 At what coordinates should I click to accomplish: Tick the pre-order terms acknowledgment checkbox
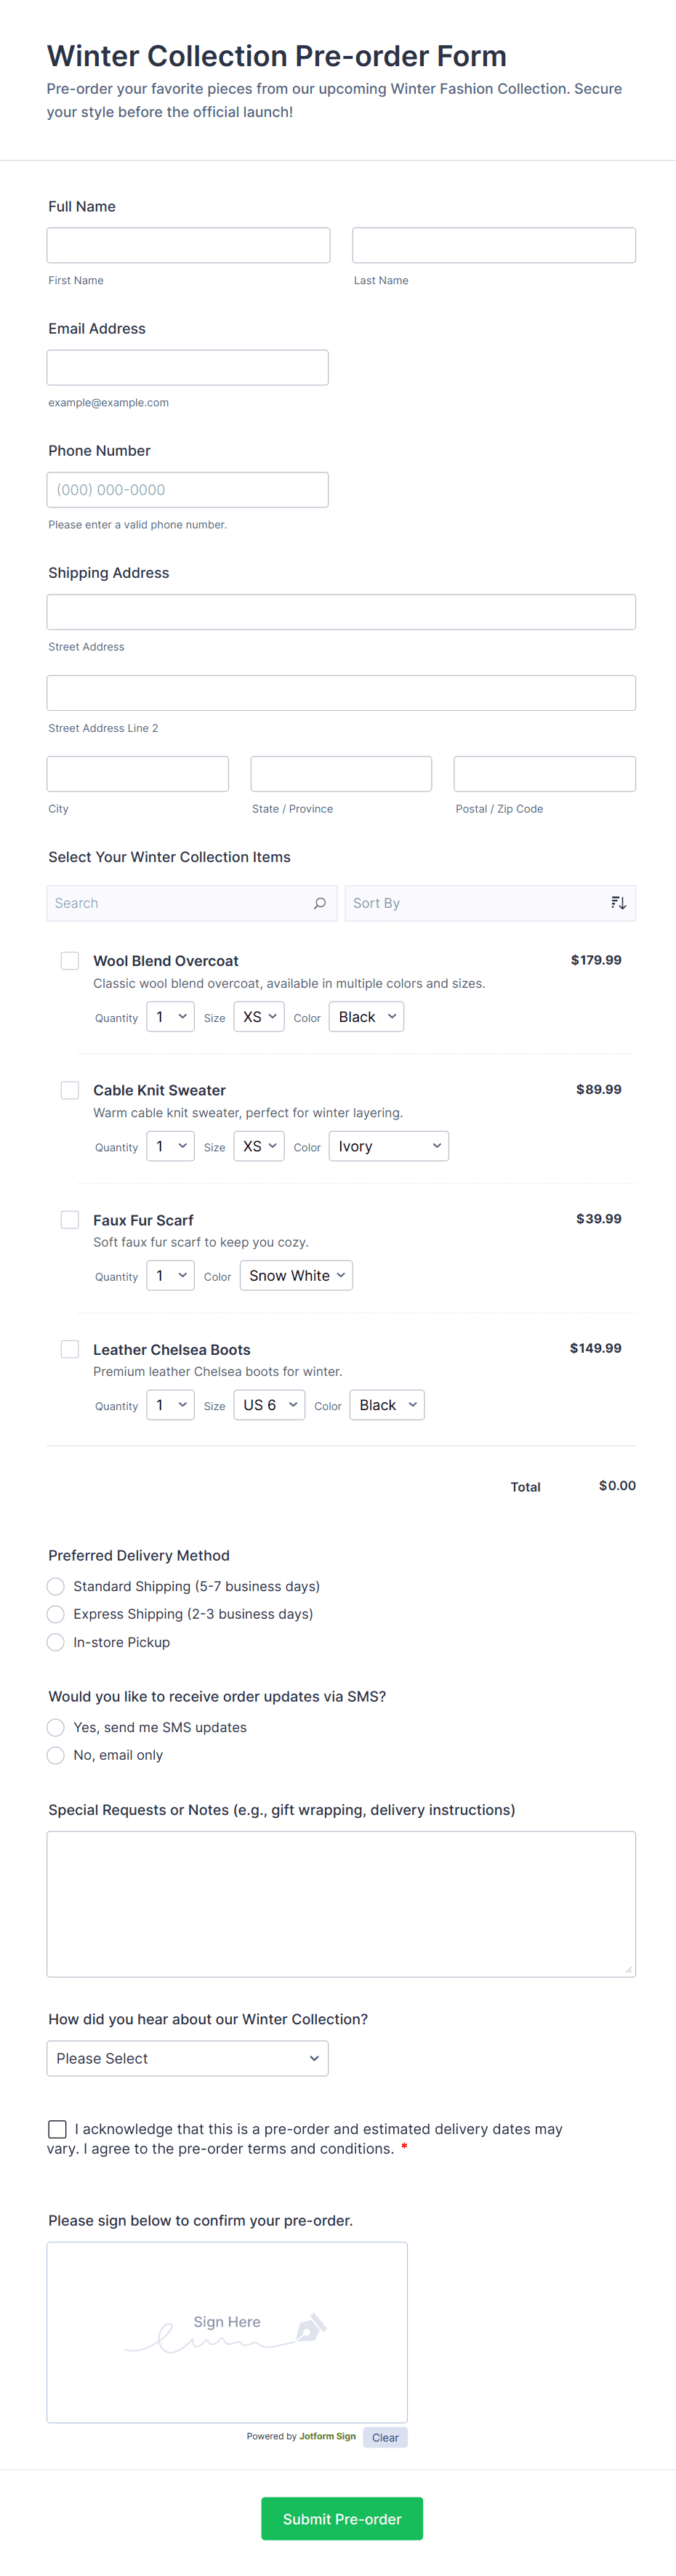click(x=58, y=2129)
